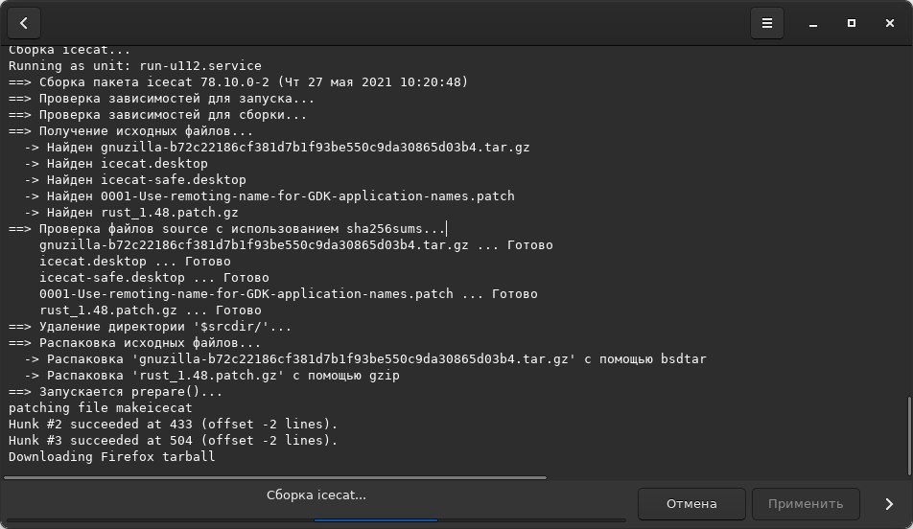Click 'Найден rust_1.48.patch.gz' line

[131, 213]
